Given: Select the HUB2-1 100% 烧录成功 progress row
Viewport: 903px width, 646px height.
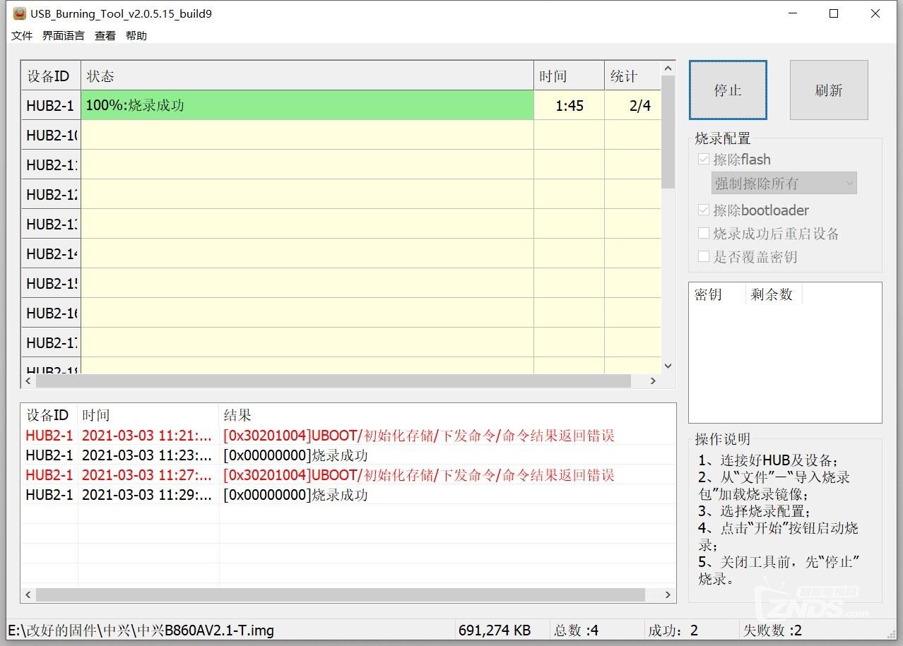Looking at the screenshot, I should pos(307,106).
